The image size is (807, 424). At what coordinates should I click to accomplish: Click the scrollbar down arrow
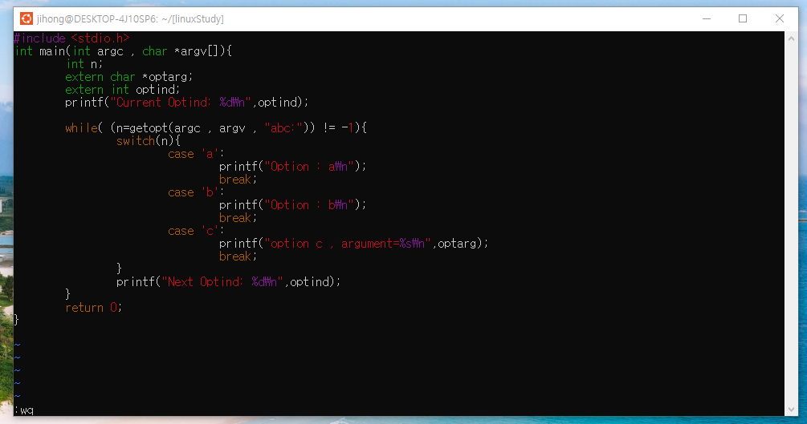[791, 409]
